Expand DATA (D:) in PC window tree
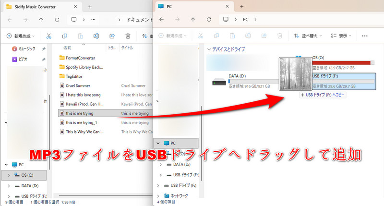The height and width of the screenshot is (206, 384). click(x=161, y=164)
